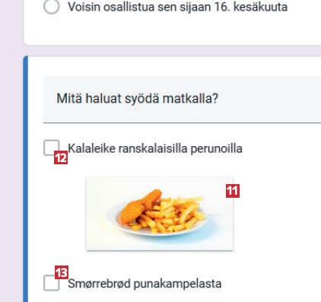Open the fish and chips image
The image size is (321, 302).
[160, 214]
